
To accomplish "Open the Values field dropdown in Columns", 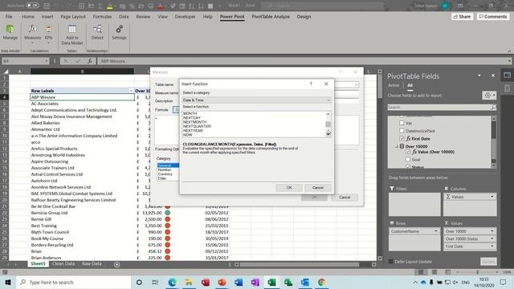I will tap(492, 197).
